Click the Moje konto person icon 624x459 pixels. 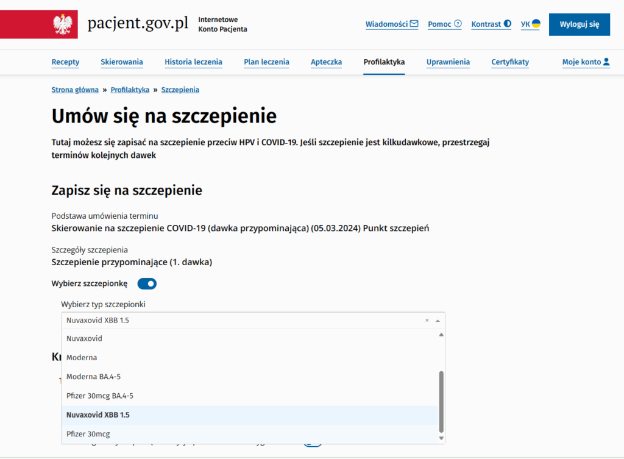coord(606,62)
